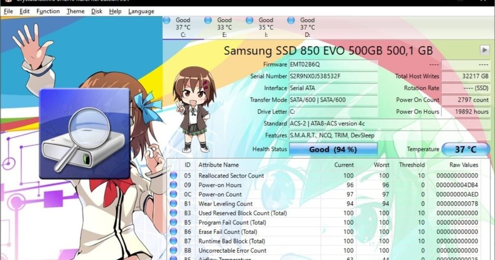Image resolution: width=495 pixels, height=260 pixels.
Task: Click the Standard field ACS-2
Action: 390,123
